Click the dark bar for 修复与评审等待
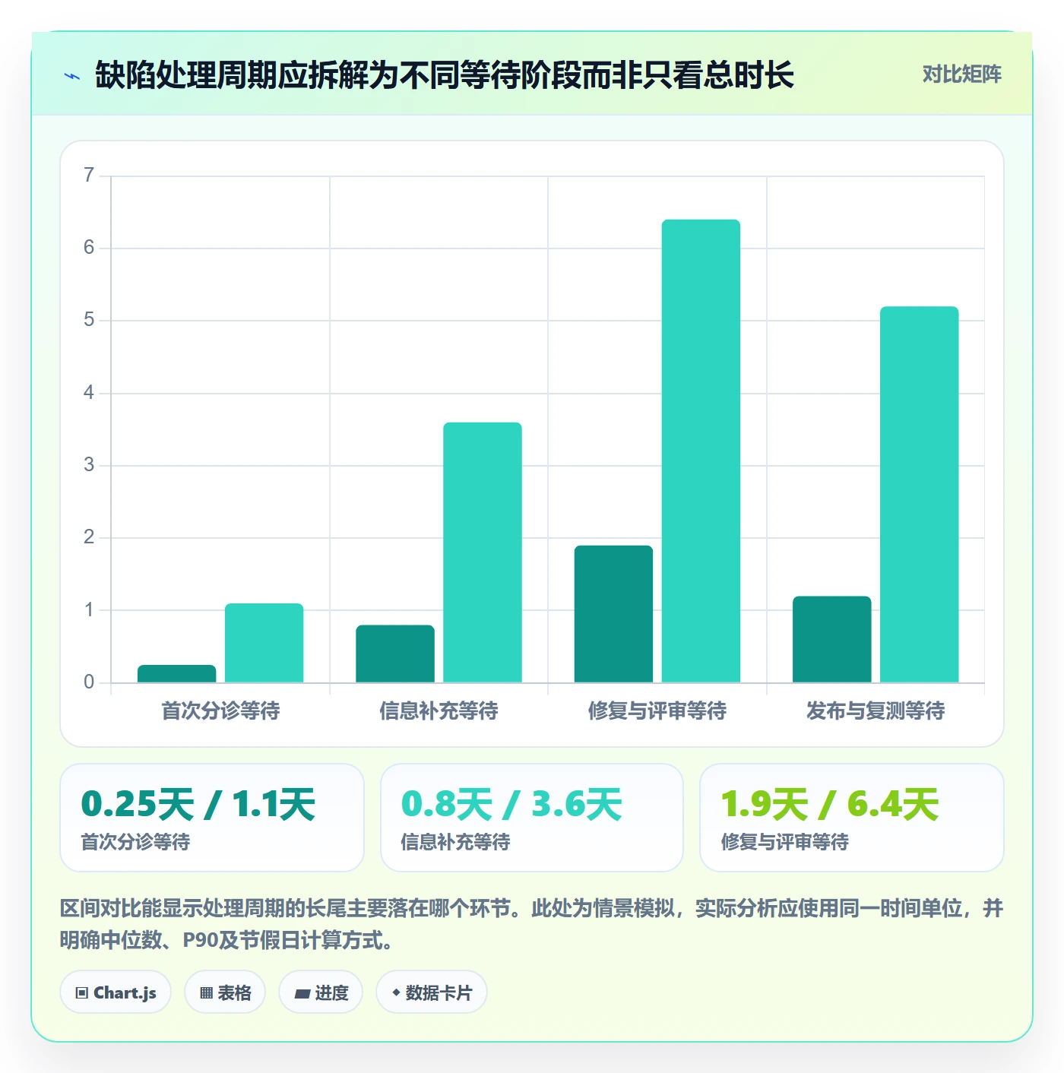This screenshot has width=1064, height=1073. [613, 614]
